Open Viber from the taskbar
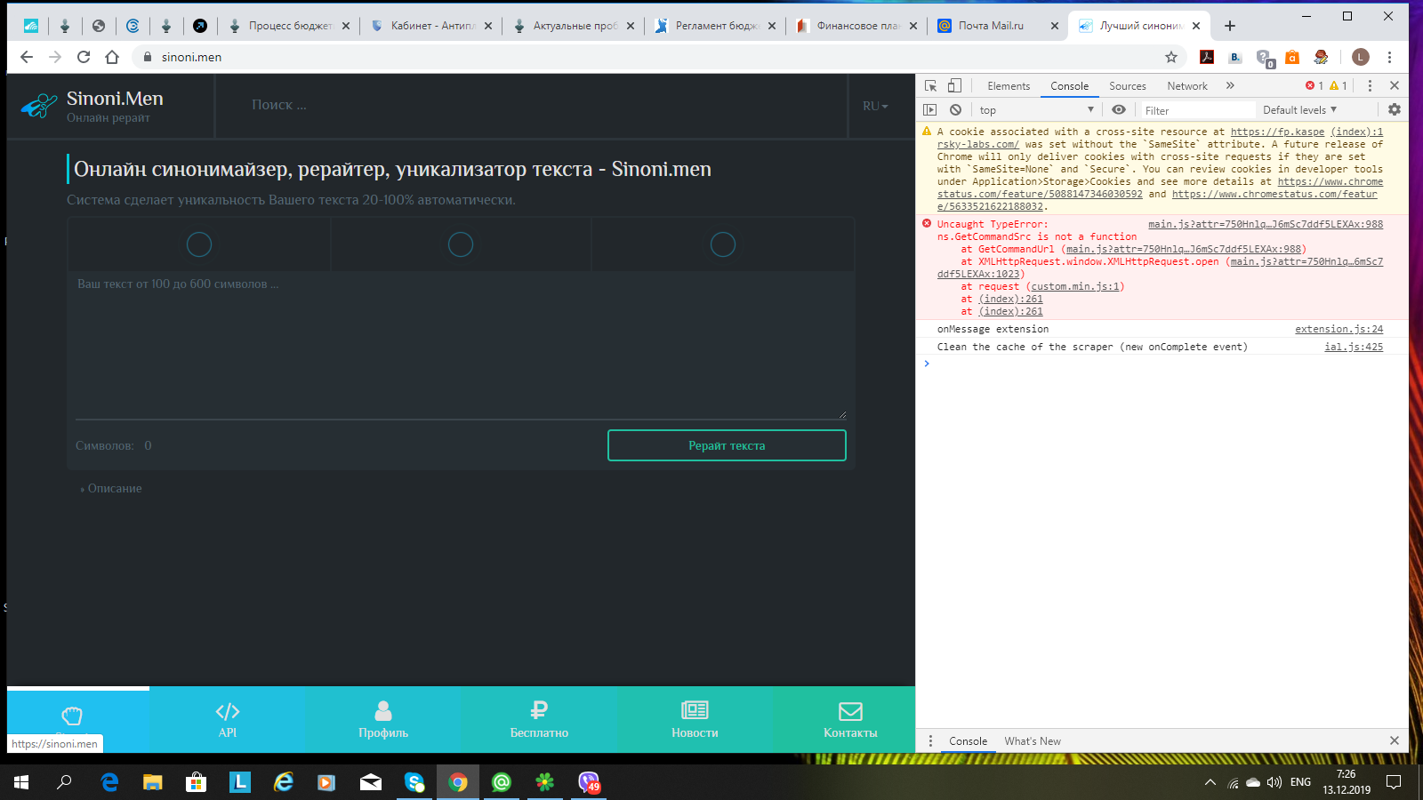Viewport: 1423px width, 800px height. [x=589, y=782]
